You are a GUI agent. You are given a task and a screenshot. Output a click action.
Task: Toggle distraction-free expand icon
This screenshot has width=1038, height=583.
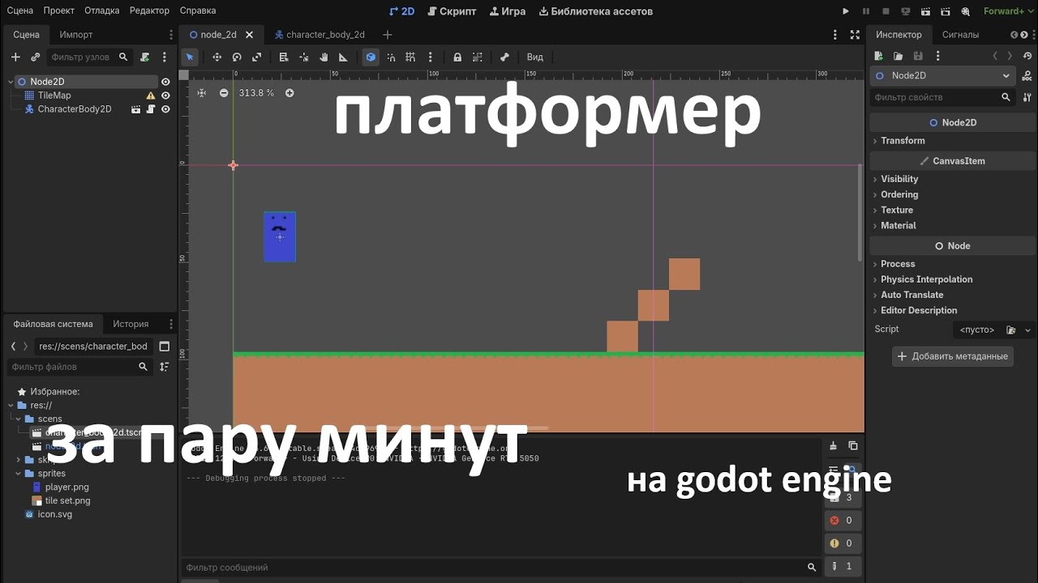pos(855,35)
